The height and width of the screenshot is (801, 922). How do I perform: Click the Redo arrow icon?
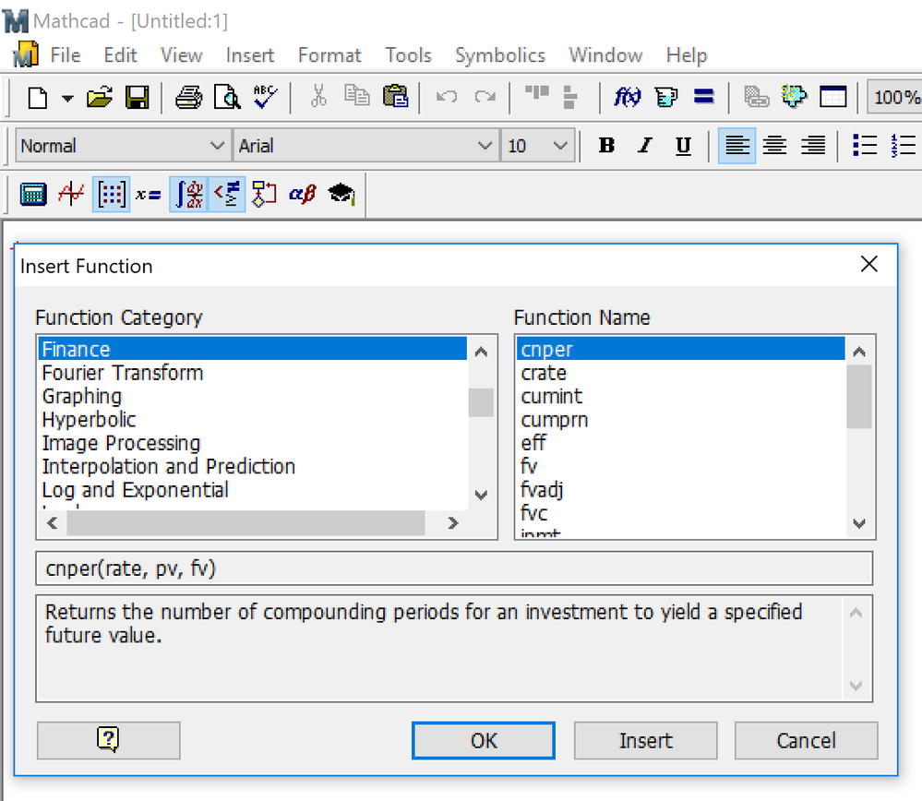pos(485,97)
